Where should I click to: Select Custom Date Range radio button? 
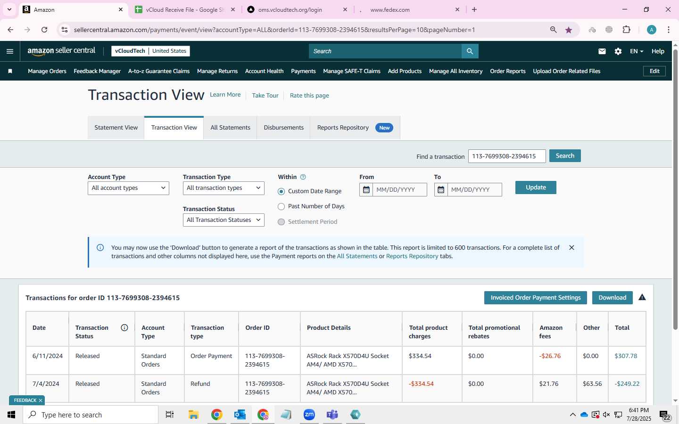282,191
